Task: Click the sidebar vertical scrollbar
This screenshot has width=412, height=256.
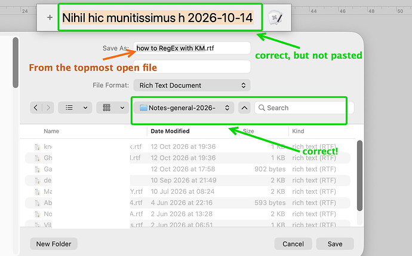Action: coord(16,63)
